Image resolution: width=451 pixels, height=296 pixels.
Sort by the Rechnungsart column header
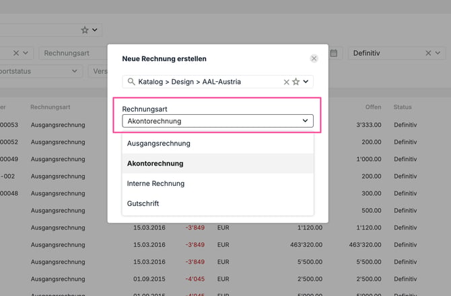tap(50, 107)
